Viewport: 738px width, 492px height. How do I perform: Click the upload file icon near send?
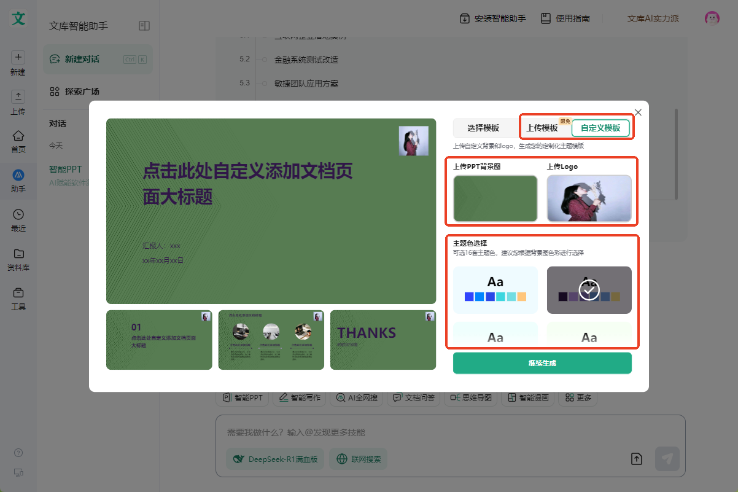637,458
